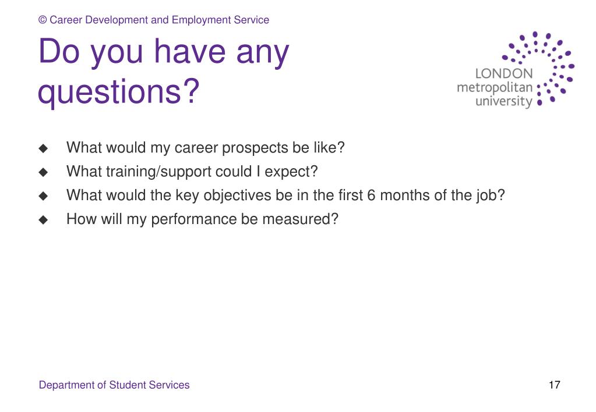Click the first diamond bullet marker
596x412 pixels.
point(43,148)
